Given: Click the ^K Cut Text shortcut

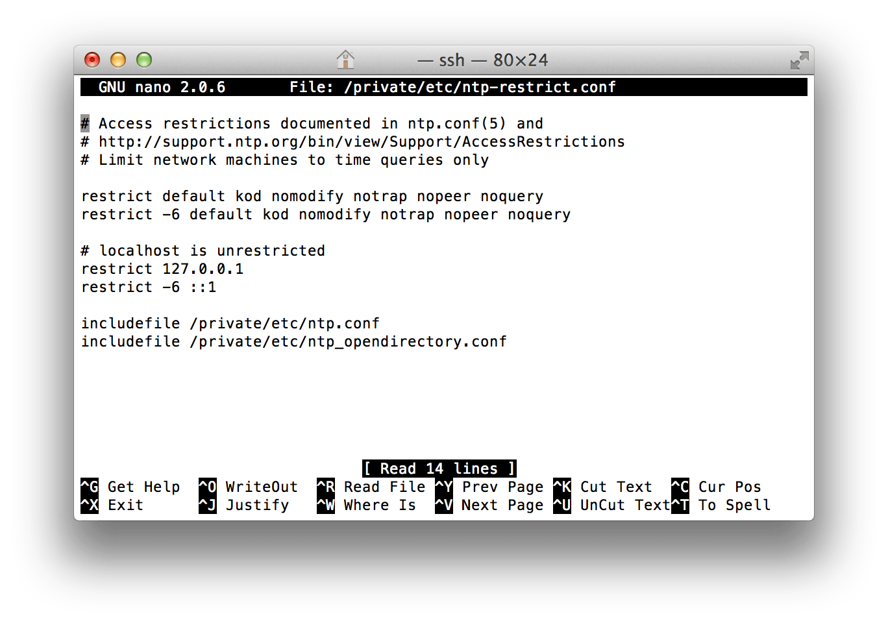Looking at the screenshot, I should pyautogui.click(x=603, y=487).
